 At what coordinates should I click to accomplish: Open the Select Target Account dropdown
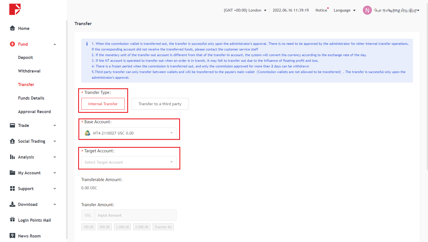[129, 162]
